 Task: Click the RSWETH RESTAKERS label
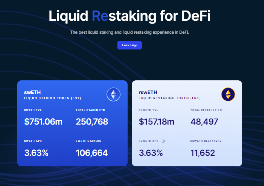point(206,141)
